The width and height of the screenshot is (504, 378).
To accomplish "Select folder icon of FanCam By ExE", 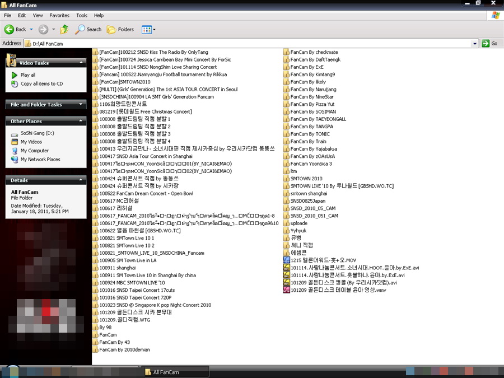I will 286,67.
